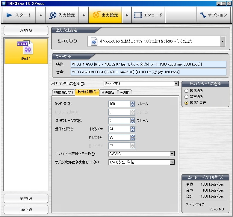This screenshot has width=233, height=217.
Task: Go to the 入力設定 step
Action: (62, 15)
